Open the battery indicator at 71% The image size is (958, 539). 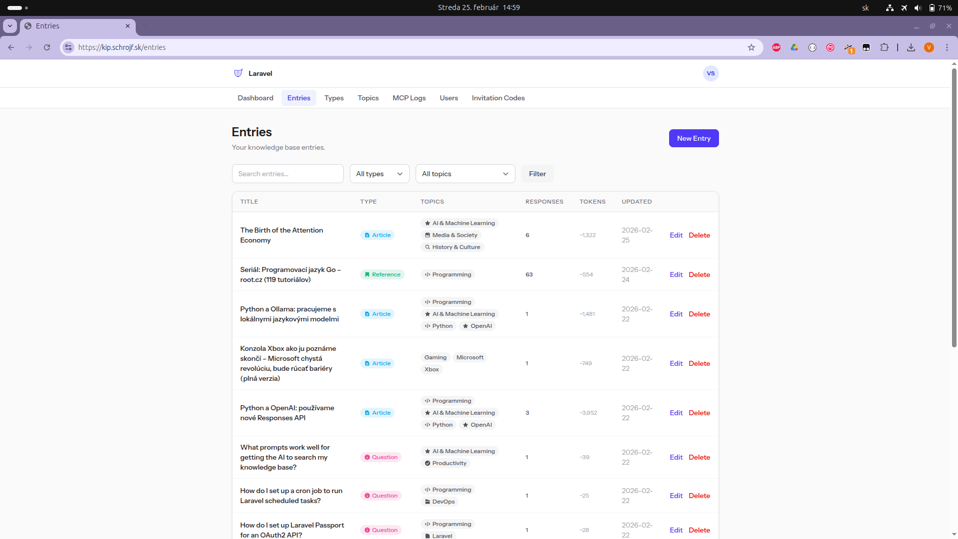(940, 7)
